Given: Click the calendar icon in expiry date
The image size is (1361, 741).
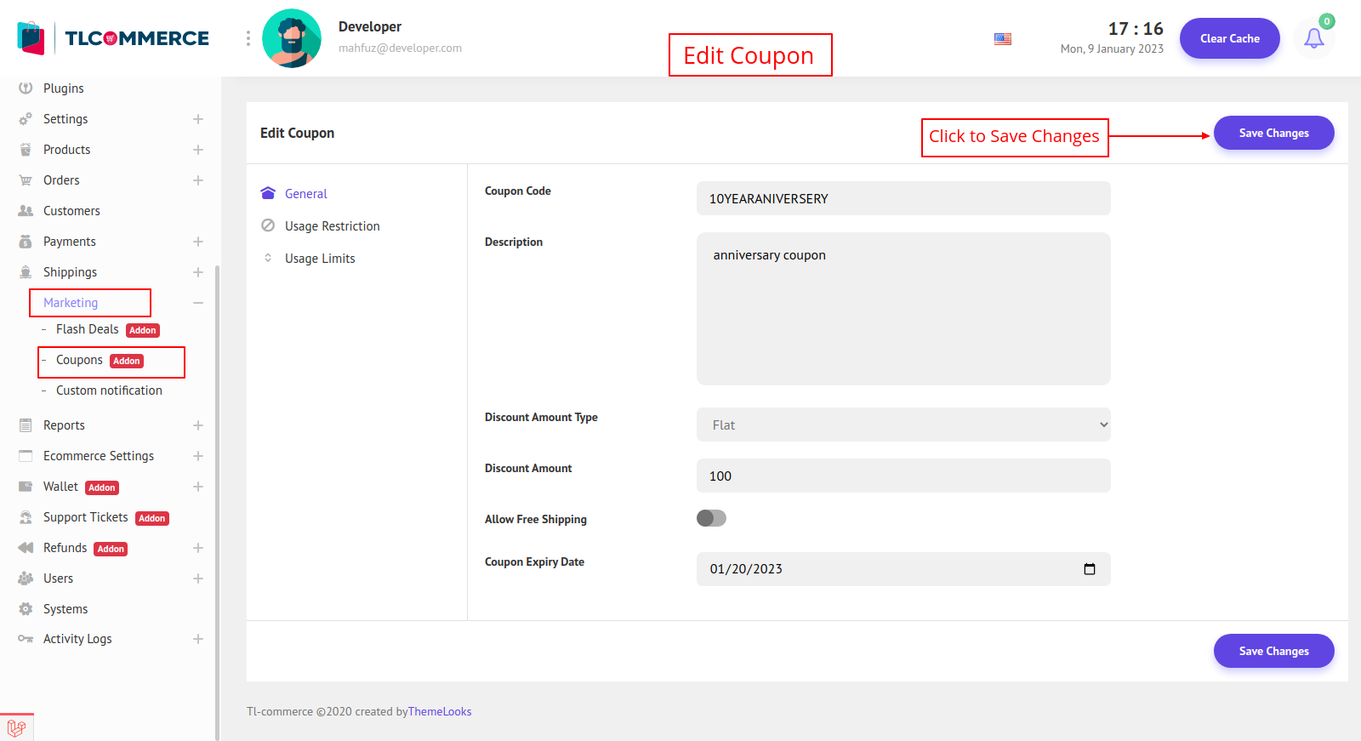Looking at the screenshot, I should pos(1089,569).
